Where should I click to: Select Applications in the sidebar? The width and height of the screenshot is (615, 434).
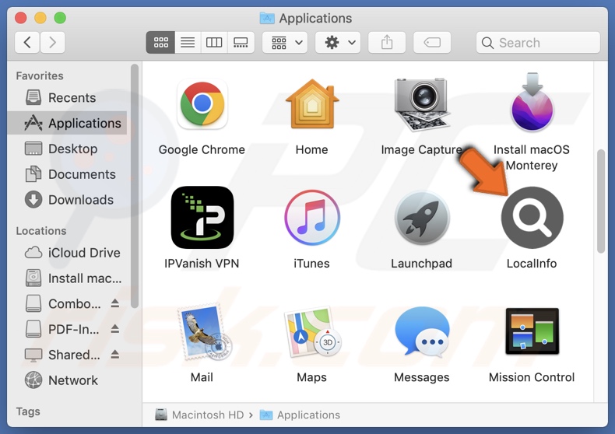tap(67, 123)
